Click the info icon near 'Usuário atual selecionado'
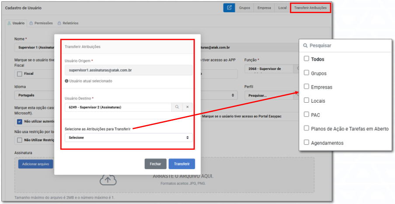This screenshot has height=204, width=395. coord(66,81)
